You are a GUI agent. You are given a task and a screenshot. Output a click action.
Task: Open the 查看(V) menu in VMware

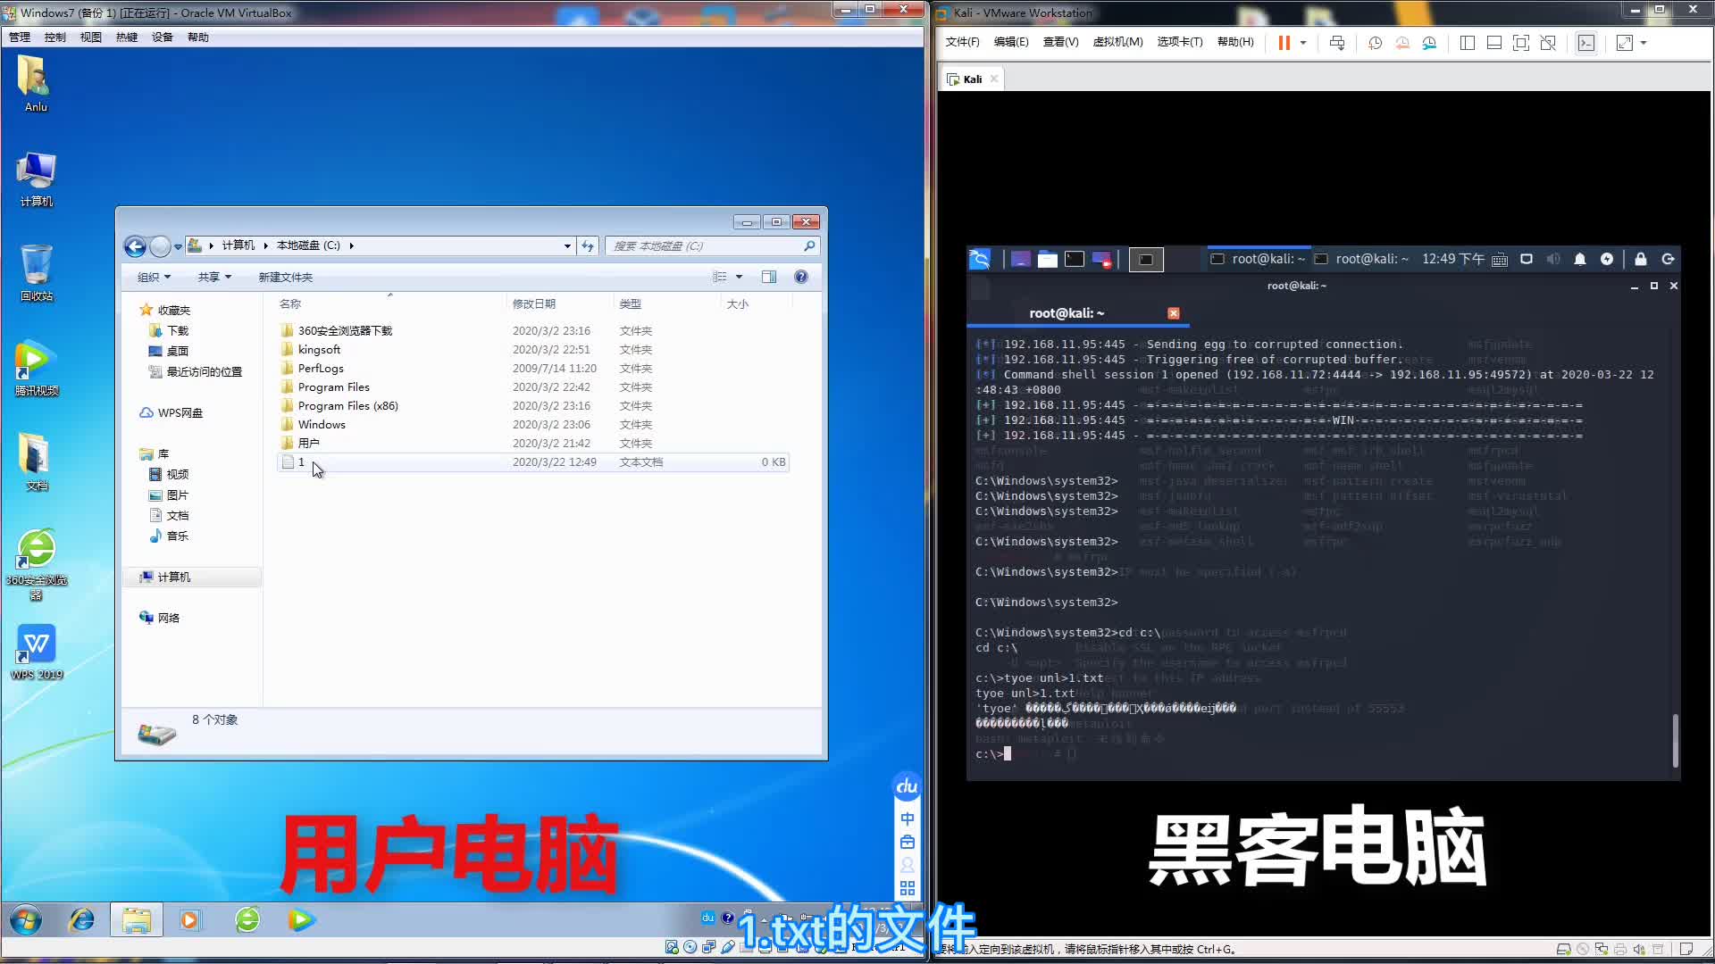coord(1060,42)
